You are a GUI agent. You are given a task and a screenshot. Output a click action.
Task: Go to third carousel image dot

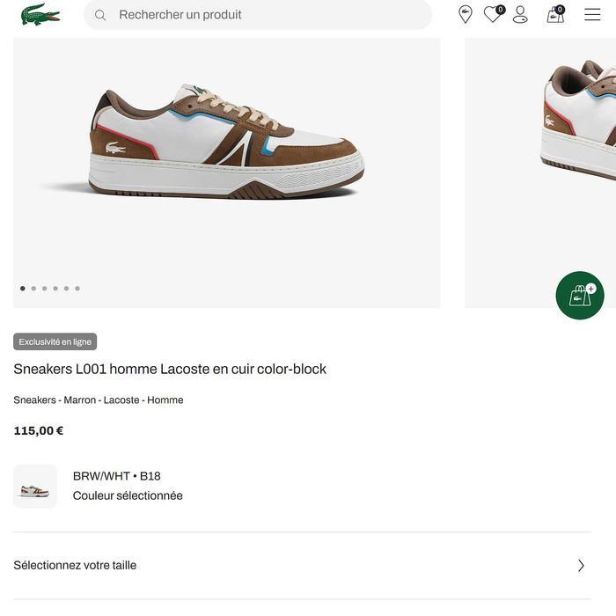[44, 289]
